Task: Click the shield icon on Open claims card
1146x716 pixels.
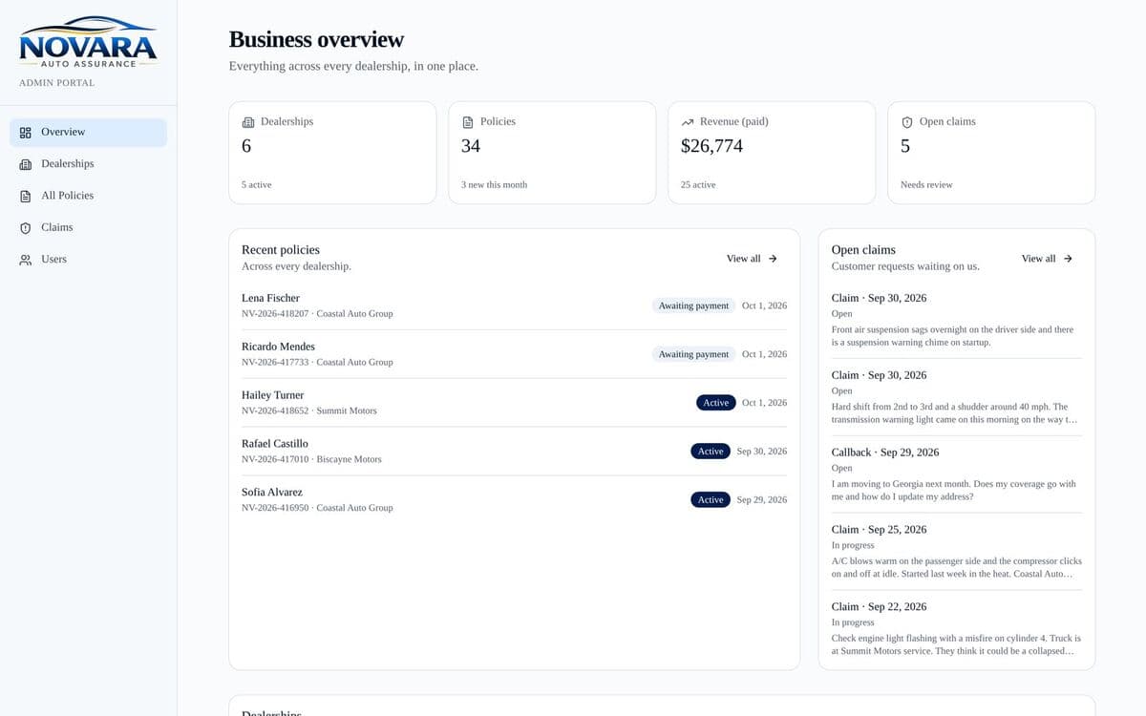Action: click(x=907, y=122)
